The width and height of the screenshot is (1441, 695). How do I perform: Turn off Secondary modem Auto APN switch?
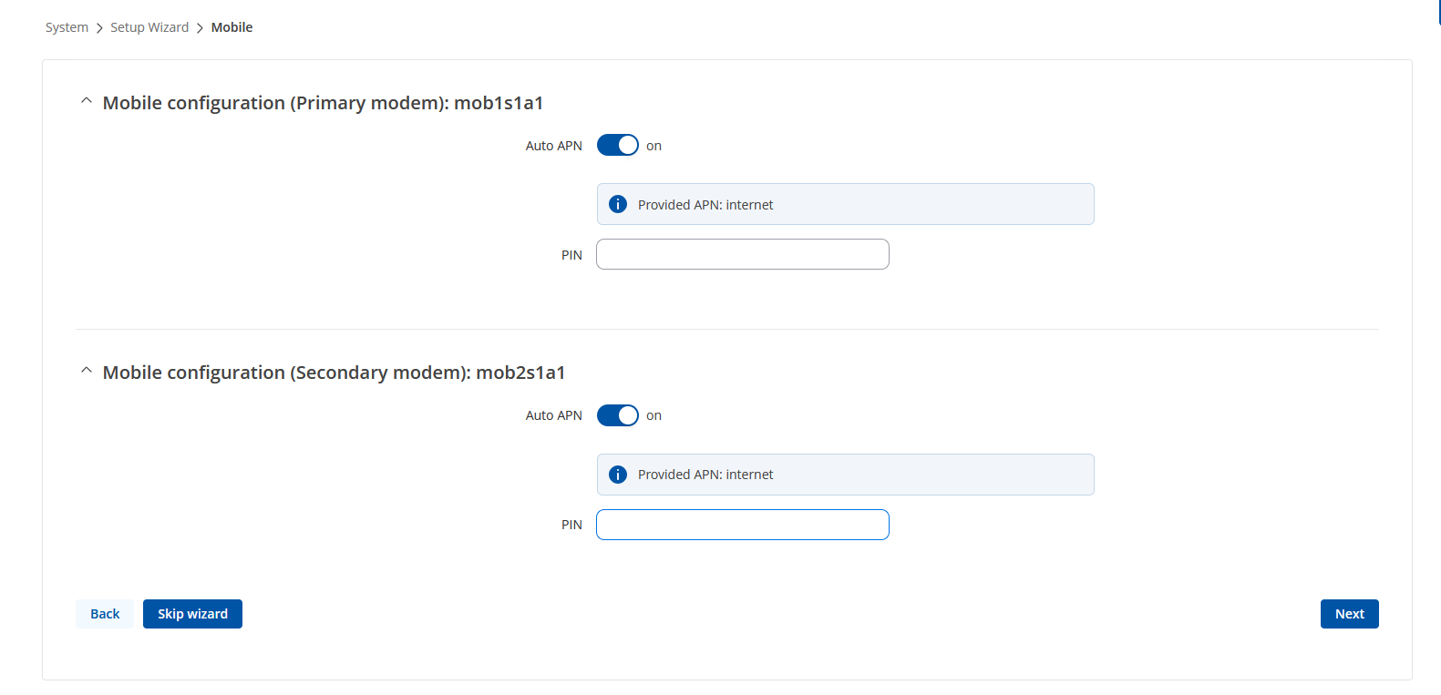(618, 414)
